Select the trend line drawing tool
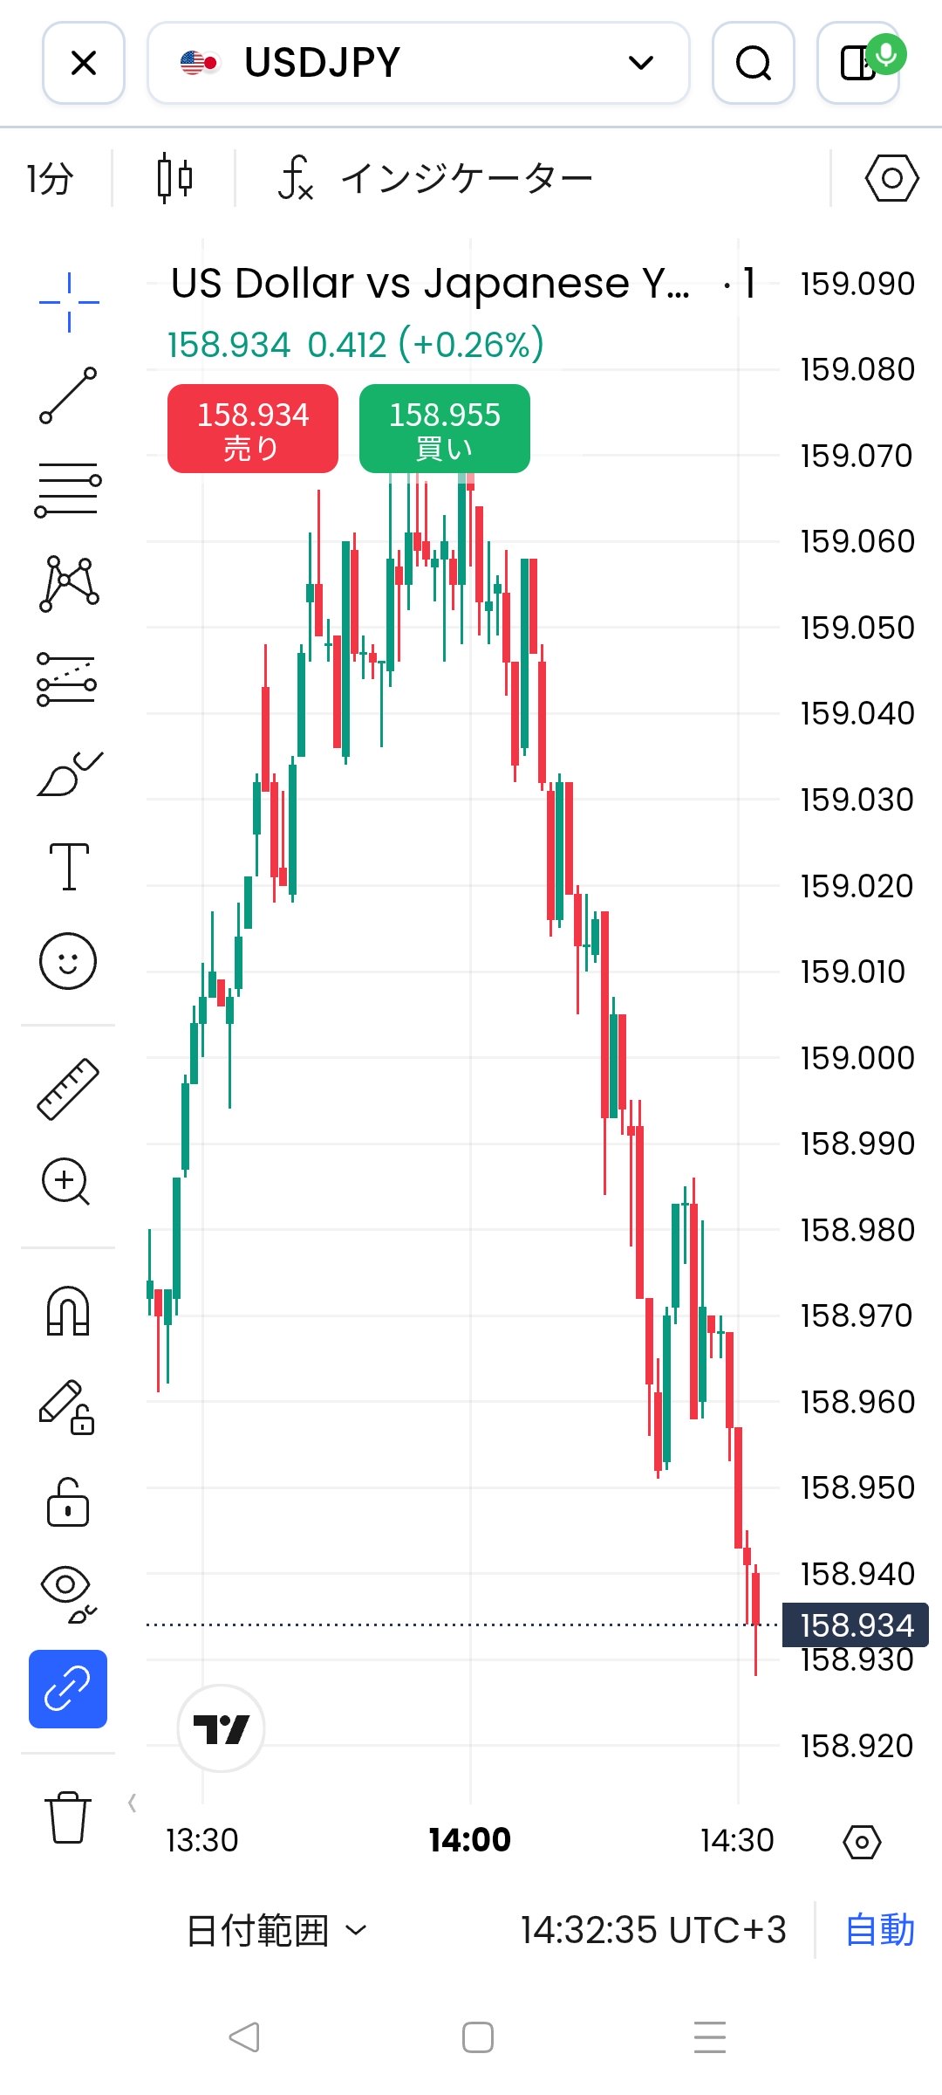This screenshot has width=942, height=2095. coord(68,395)
